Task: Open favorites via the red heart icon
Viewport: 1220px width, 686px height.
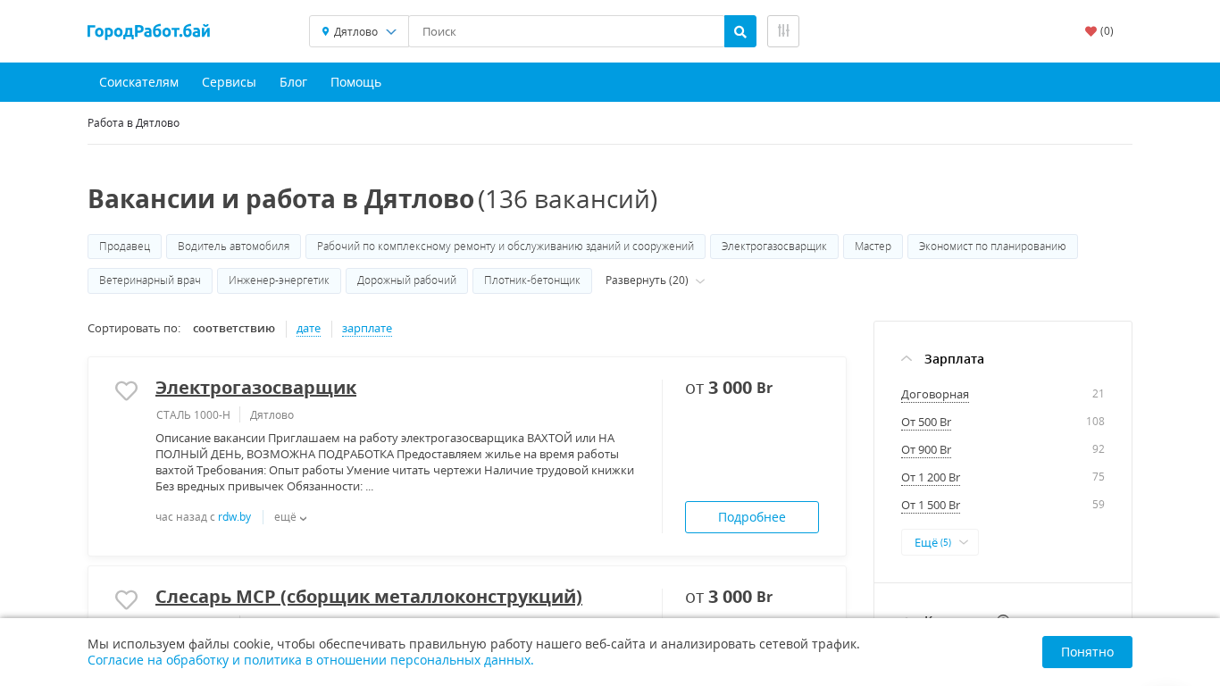Action: tap(1090, 31)
